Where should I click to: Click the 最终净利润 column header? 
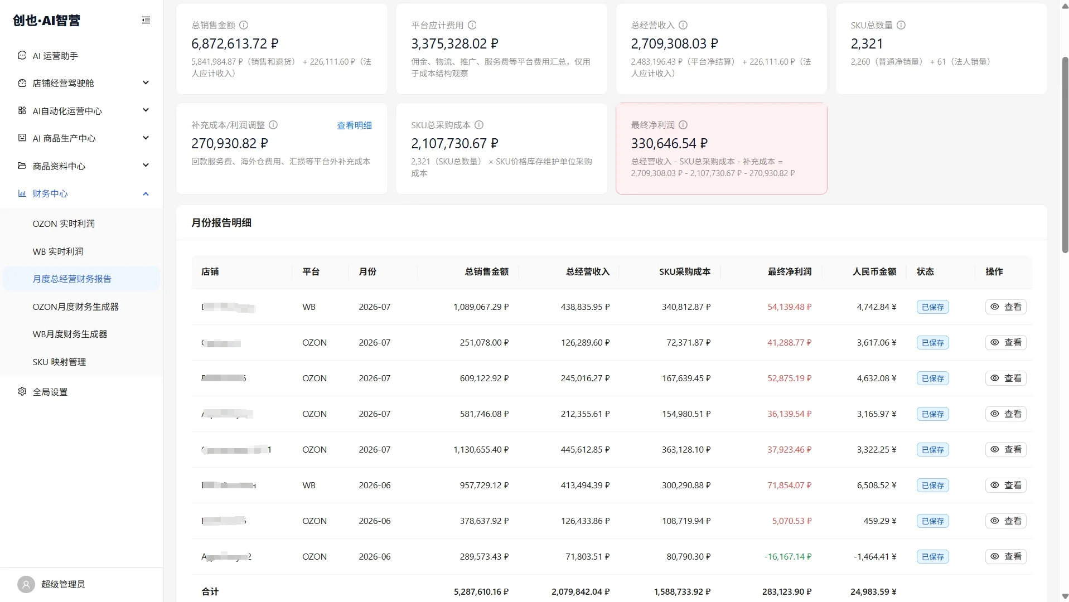click(789, 271)
